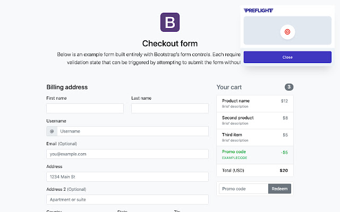Select the Address field with 1234 Main St
The width and height of the screenshot is (340, 212).
click(x=127, y=177)
